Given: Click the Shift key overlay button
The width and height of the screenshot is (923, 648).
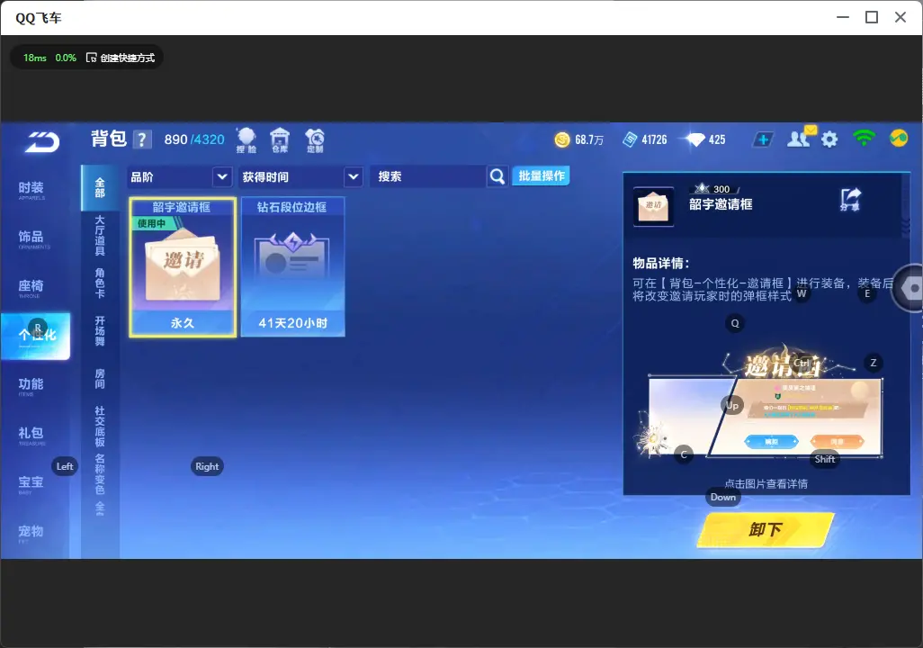Looking at the screenshot, I should pyautogui.click(x=824, y=460).
